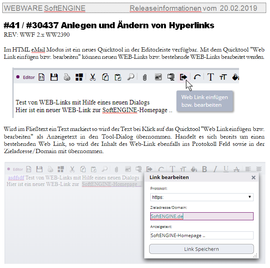Click align center icon beside align left in the greyed-out toolbar
This screenshot has height=268, width=270.
click(x=259, y=169)
